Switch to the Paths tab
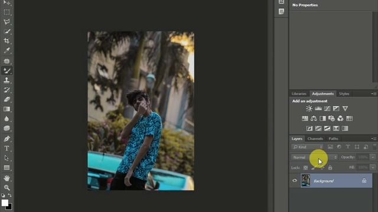Image resolution: width=378 pixels, height=212 pixels. (333, 139)
